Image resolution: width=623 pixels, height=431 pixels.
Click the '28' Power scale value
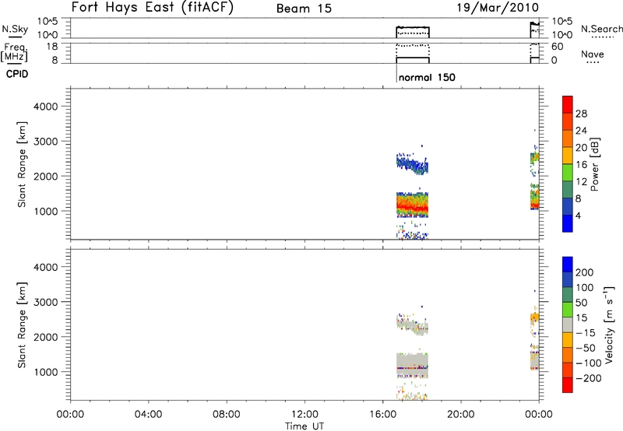(x=581, y=114)
